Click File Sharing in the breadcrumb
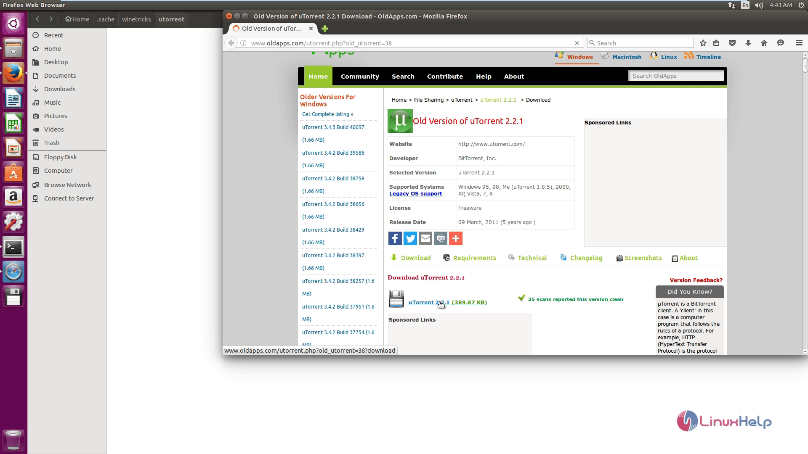This screenshot has height=454, width=808. (428, 100)
